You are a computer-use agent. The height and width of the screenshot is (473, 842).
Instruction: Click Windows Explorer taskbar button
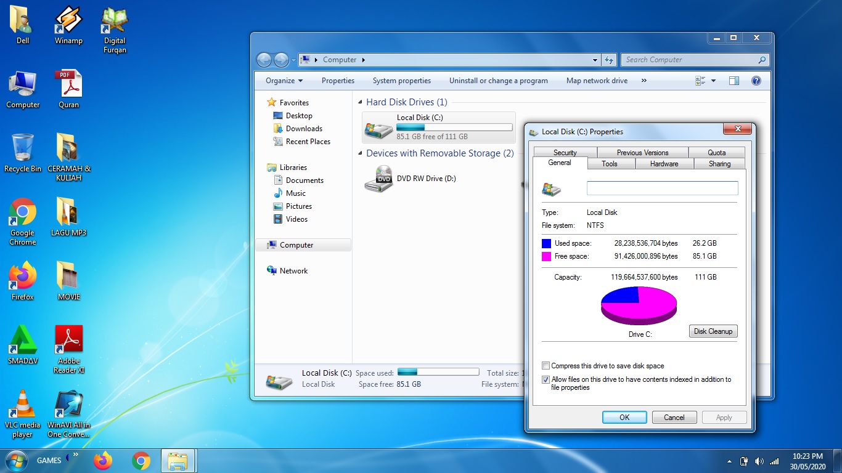tap(179, 461)
